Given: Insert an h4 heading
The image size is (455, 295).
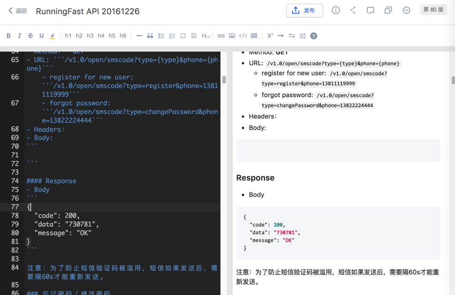Looking at the screenshot, I should tap(101, 36).
